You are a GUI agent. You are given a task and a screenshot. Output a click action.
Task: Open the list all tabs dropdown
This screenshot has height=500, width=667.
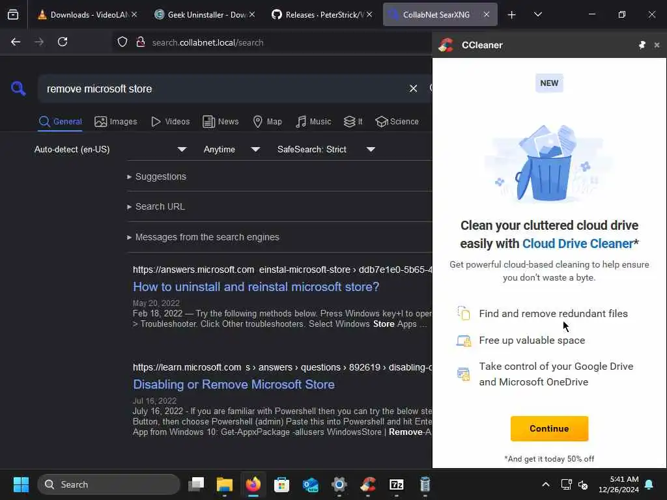click(x=537, y=15)
